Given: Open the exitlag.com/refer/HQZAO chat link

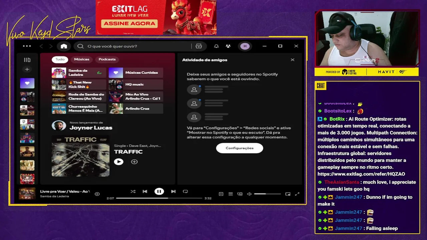Looking at the screenshot, I should (361, 174).
